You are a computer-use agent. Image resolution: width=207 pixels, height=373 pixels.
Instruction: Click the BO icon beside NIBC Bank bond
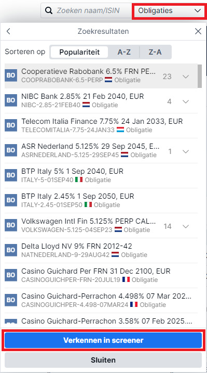coord(11,100)
